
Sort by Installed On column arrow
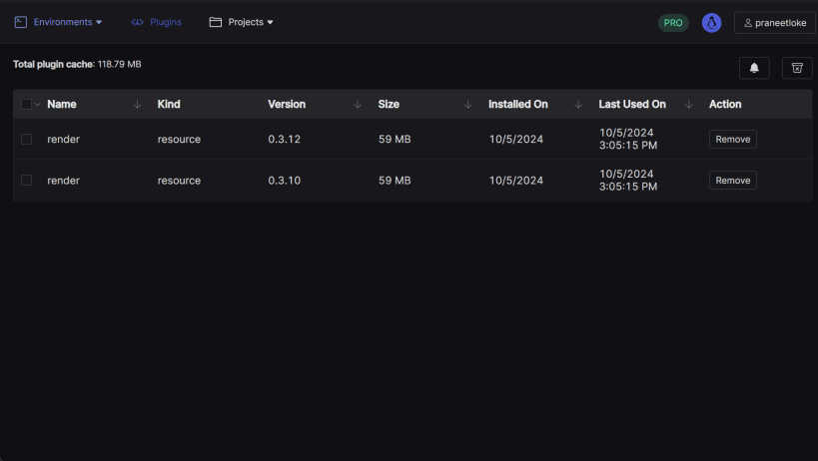(578, 104)
